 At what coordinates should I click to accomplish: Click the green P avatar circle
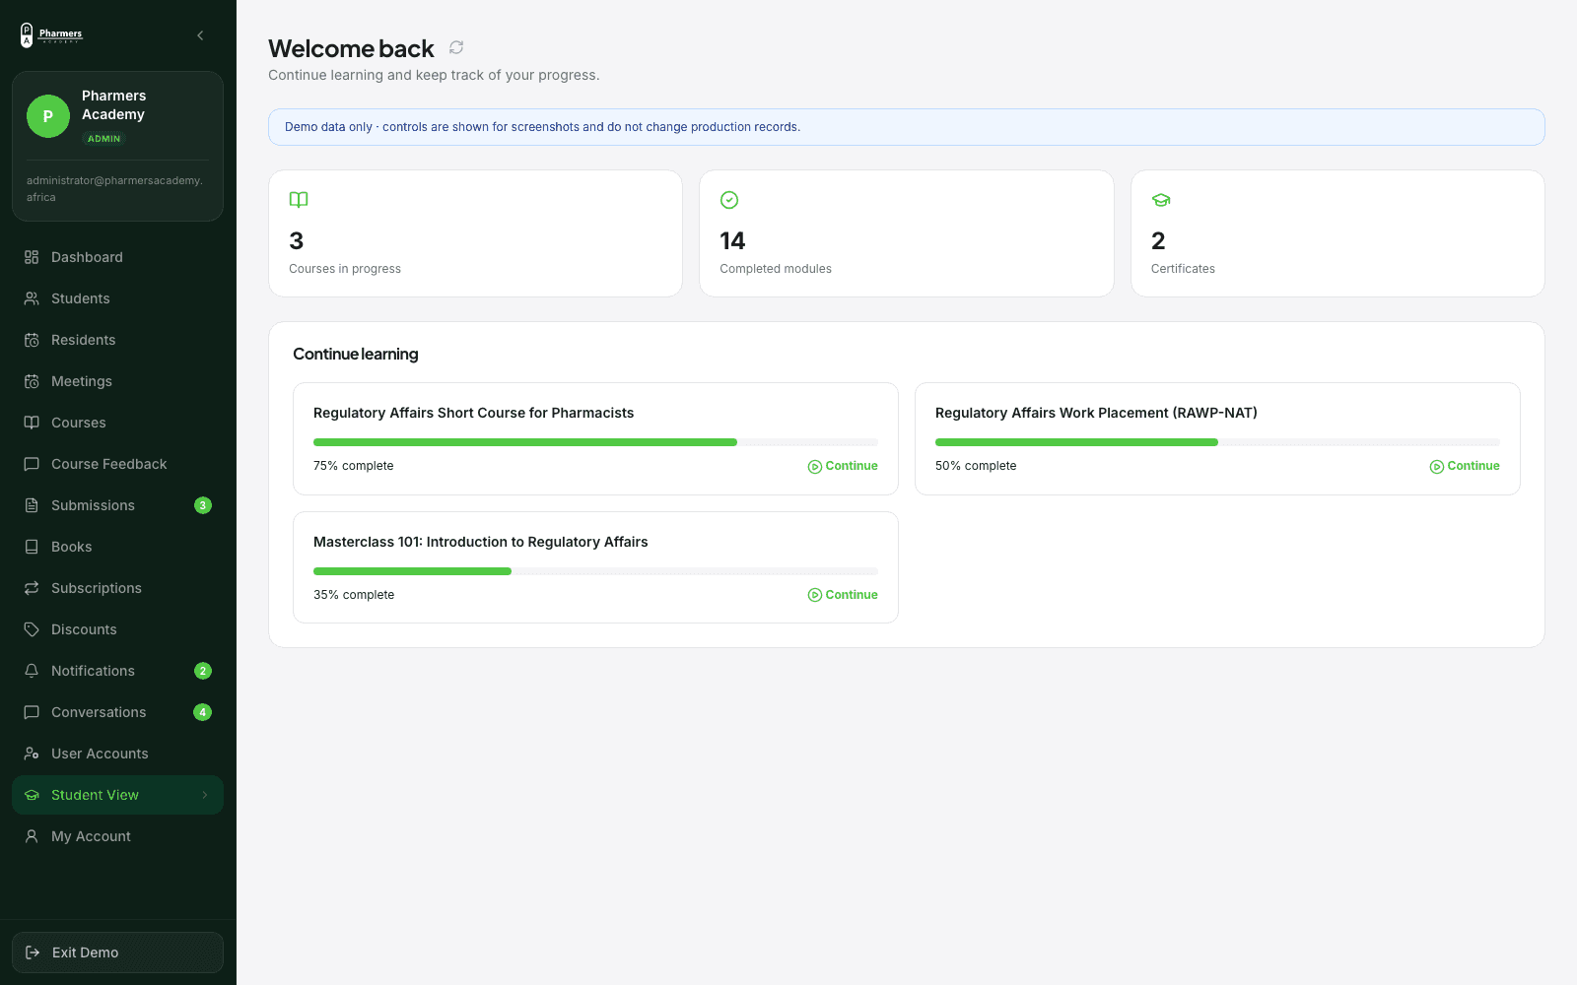48,116
